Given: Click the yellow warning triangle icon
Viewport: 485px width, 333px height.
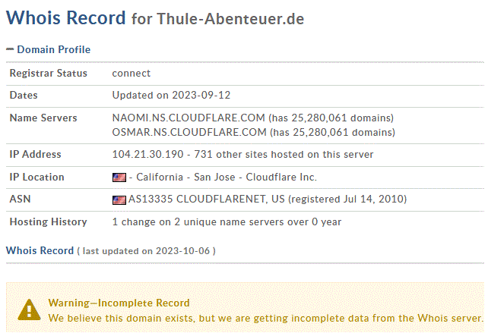Looking at the screenshot, I should [x=29, y=309].
